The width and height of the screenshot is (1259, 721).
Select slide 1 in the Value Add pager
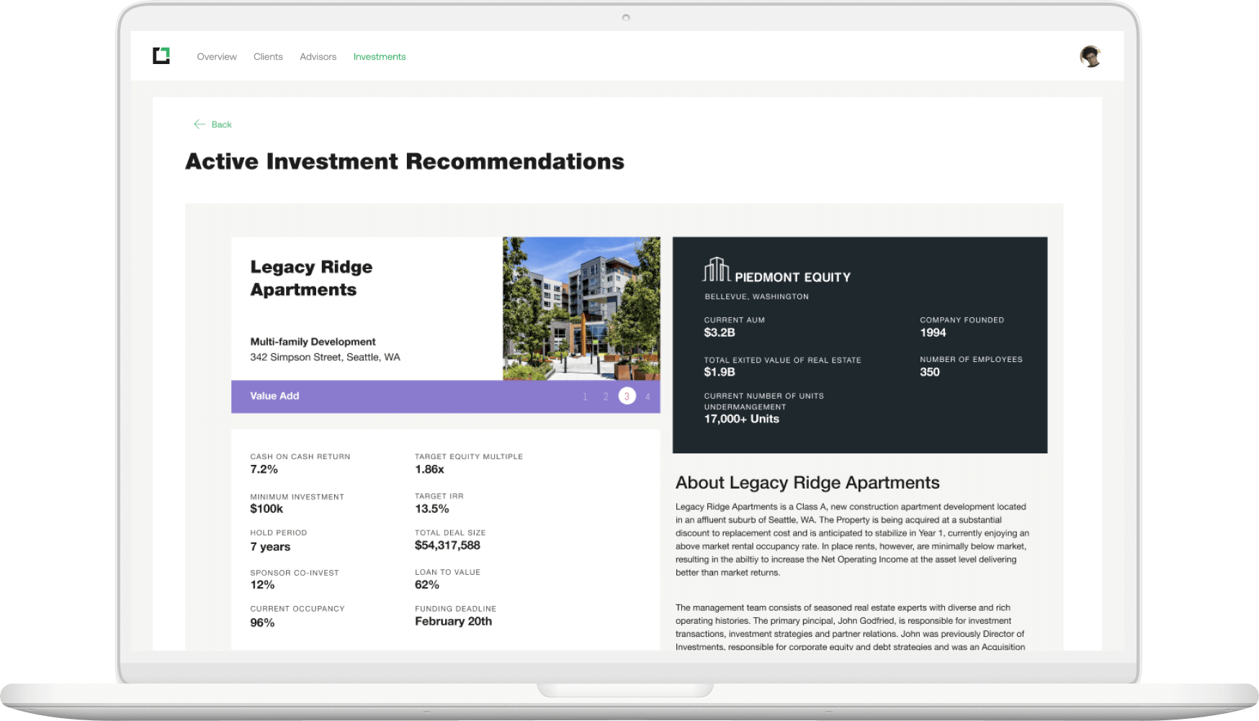click(585, 396)
